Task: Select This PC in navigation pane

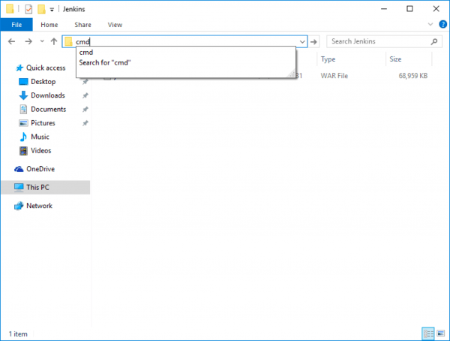Action: 46,188
